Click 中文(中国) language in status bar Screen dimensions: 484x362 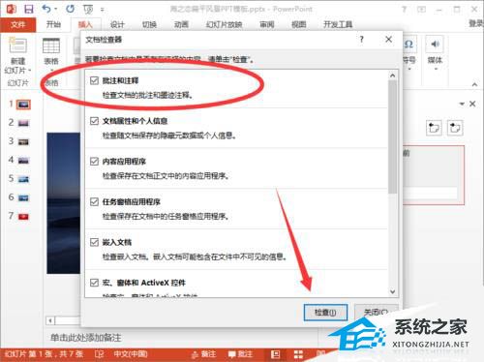click(x=131, y=354)
